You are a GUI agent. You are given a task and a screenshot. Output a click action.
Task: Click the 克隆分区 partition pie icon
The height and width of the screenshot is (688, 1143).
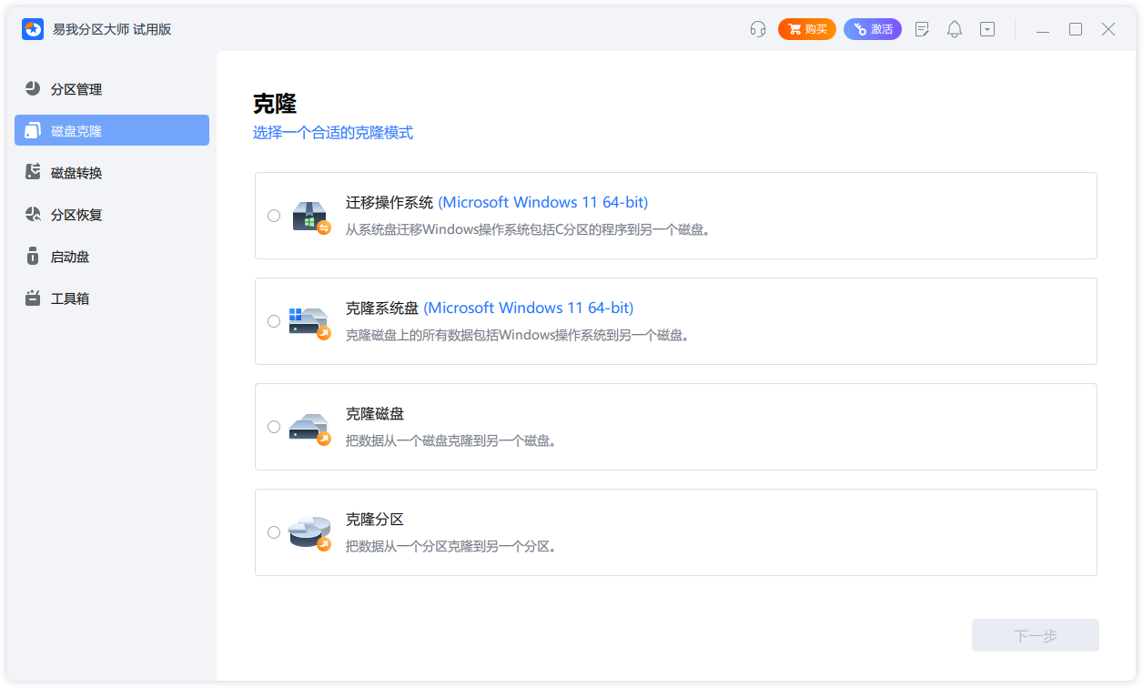click(310, 533)
